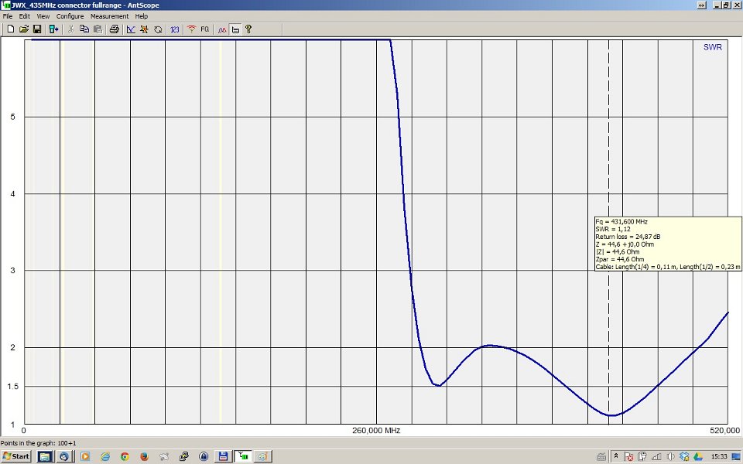The image size is (743, 464).
Task: Open a file using the folder icon
Action: 24,29
